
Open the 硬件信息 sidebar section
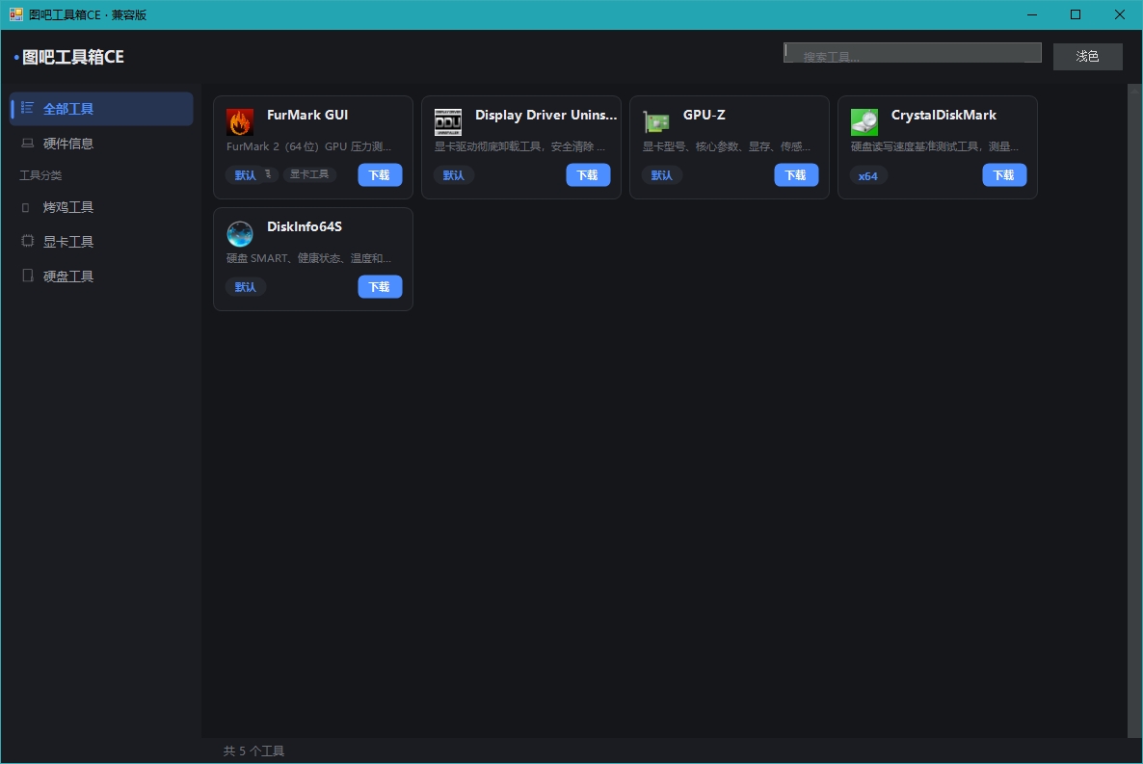(x=102, y=144)
